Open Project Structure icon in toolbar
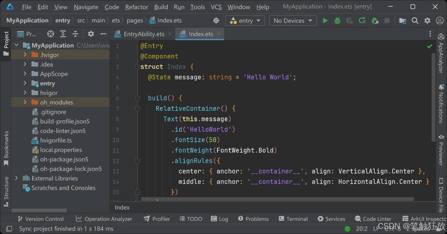 coord(403,21)
